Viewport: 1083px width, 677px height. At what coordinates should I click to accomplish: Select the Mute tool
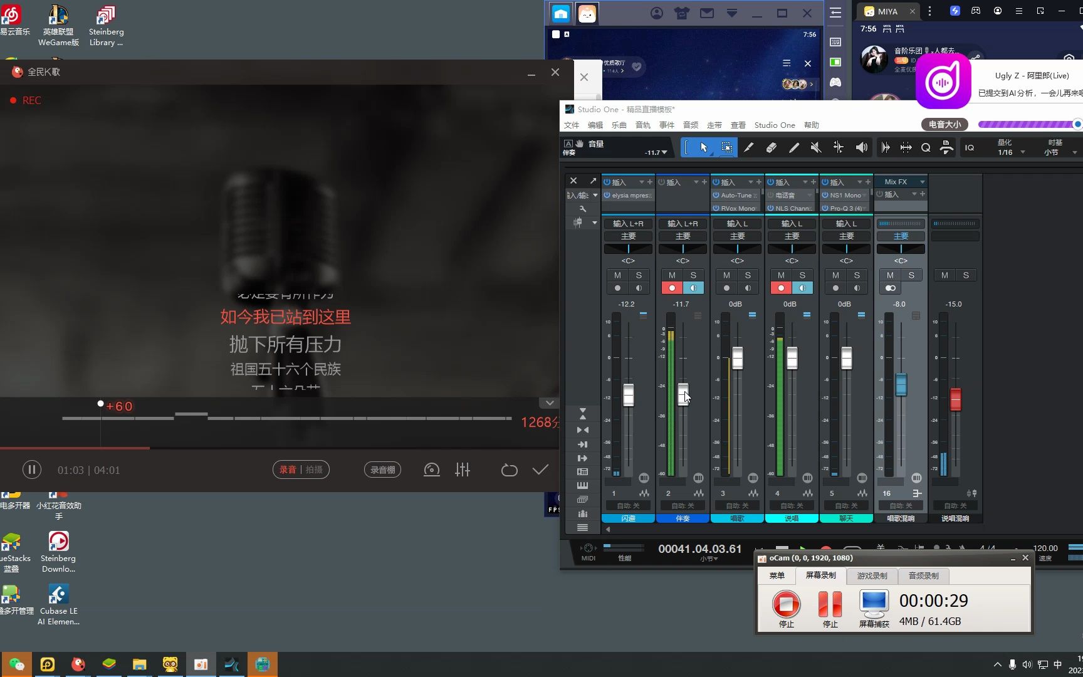pos(815,147)
